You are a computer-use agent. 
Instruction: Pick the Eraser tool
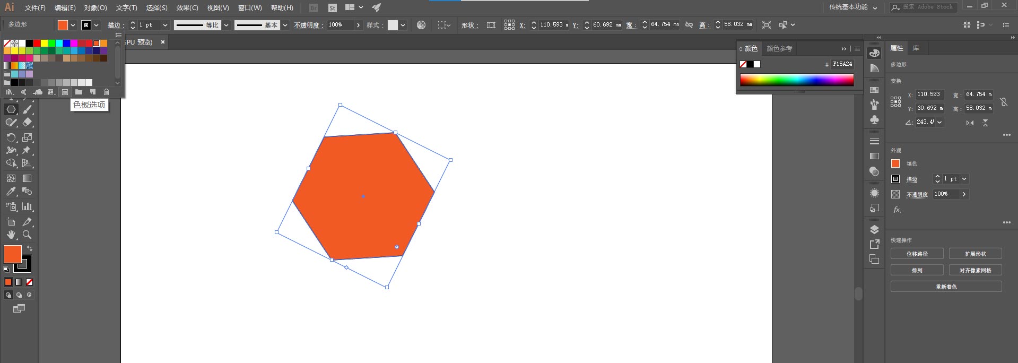coord(27,123)
